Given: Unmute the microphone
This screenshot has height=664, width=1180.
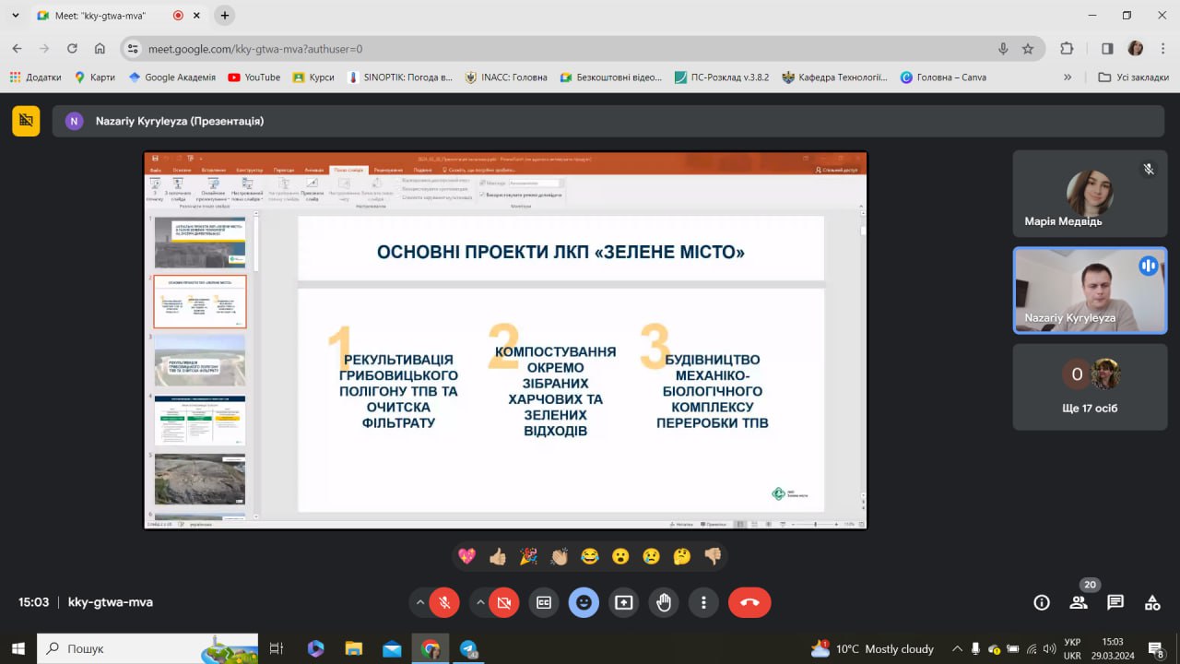Looking at the screenshot, I should coord(444,602).
